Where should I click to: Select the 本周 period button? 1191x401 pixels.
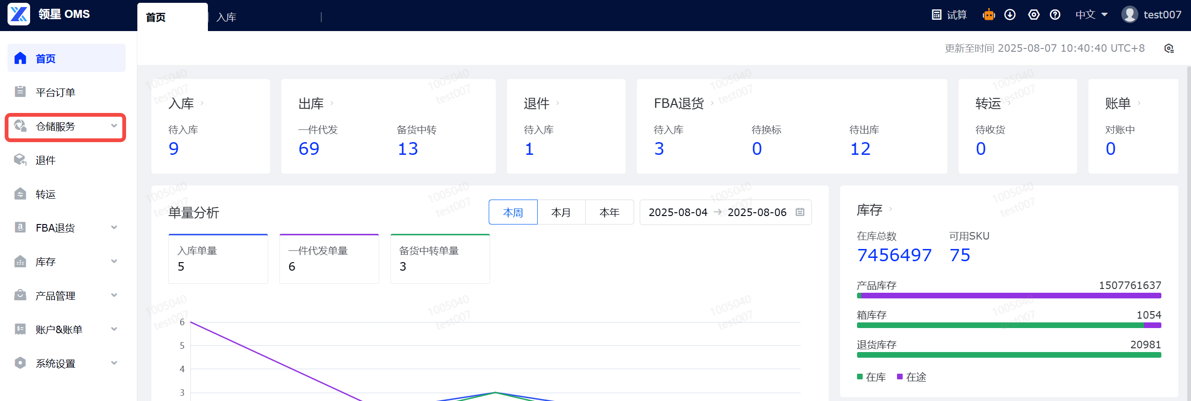tap(513, 212)
